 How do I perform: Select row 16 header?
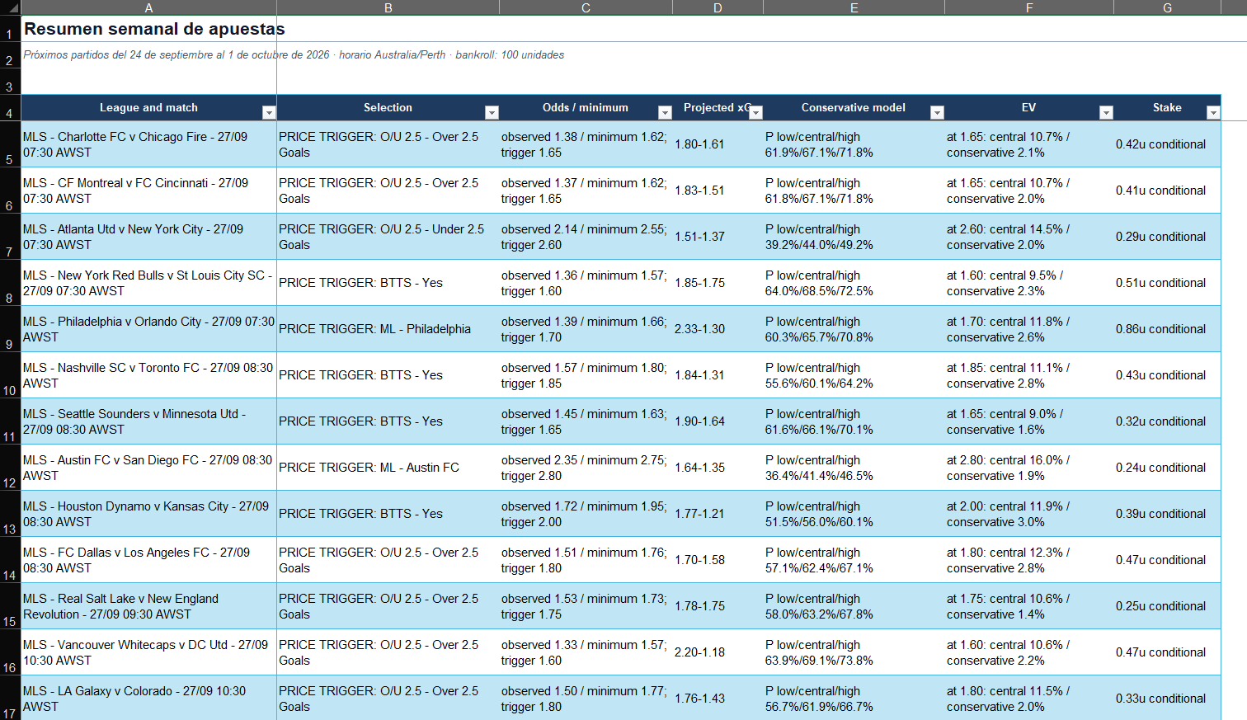coord(10,652)
